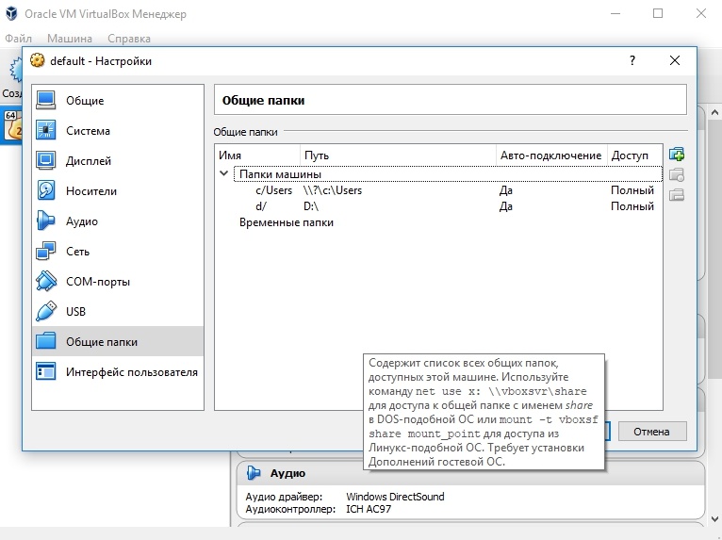Sort by the Путь column header

(x=399, y=155)
